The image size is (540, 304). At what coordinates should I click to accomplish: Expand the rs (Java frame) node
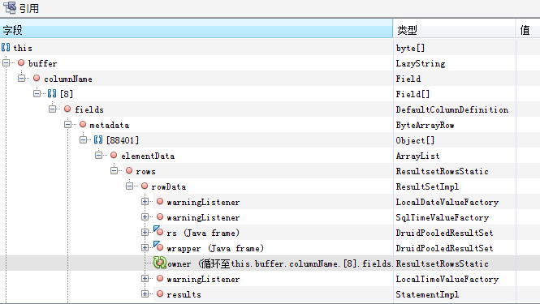click(x=145, y=233)
